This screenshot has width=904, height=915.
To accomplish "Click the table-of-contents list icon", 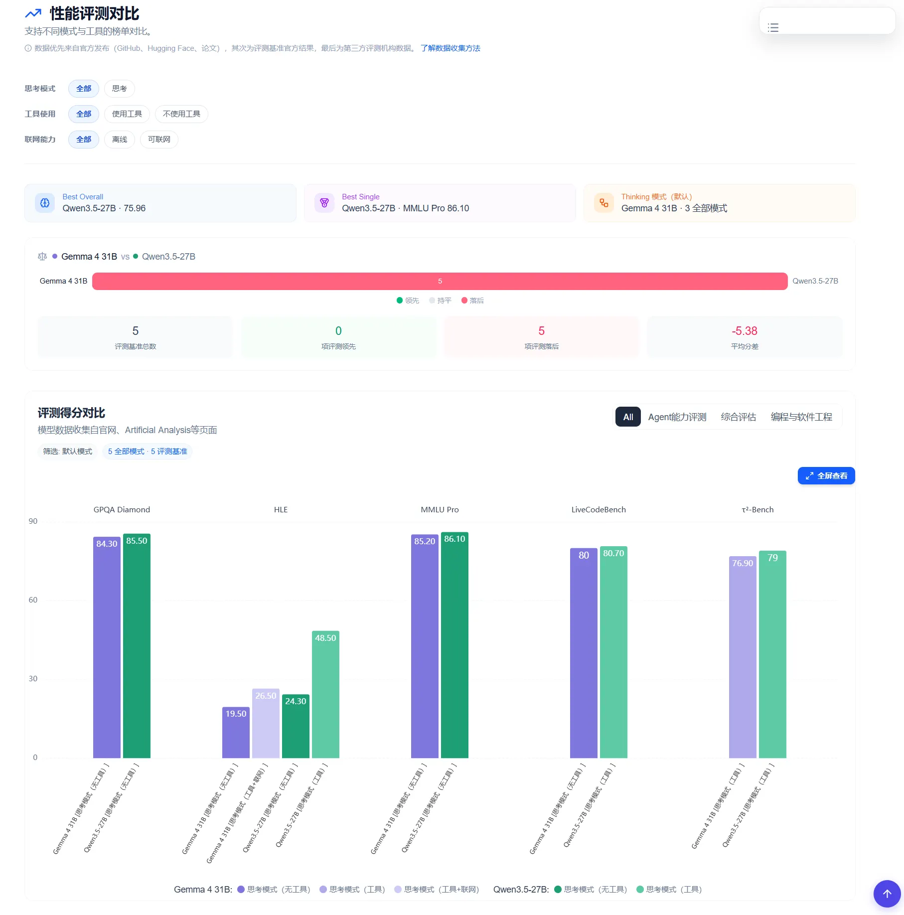I will (773, 28).
